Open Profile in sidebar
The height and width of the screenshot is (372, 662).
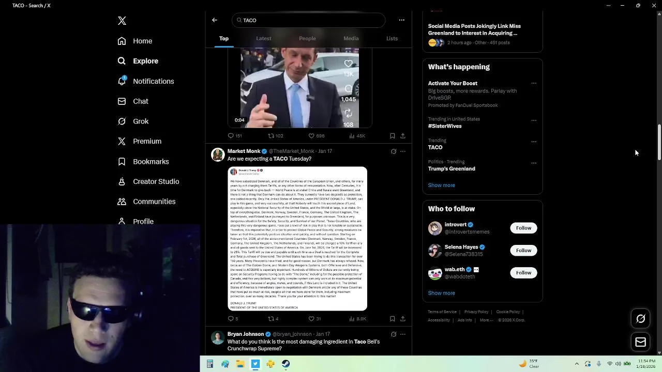(x=136, y=221)
